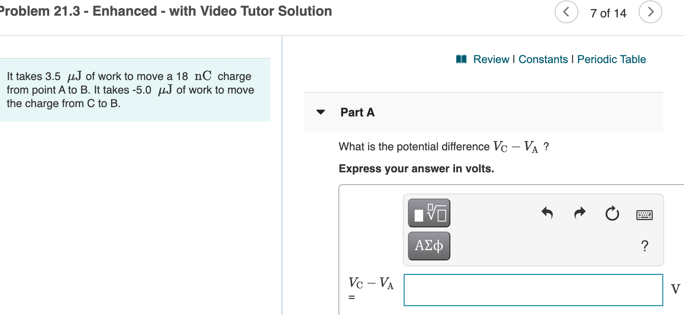Click the redo arrow icon

(x=580, y=213)
